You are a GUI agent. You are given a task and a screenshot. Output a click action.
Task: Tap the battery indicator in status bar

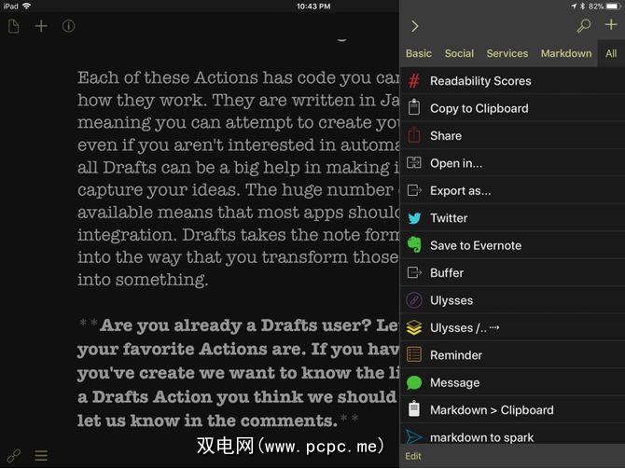613,6
